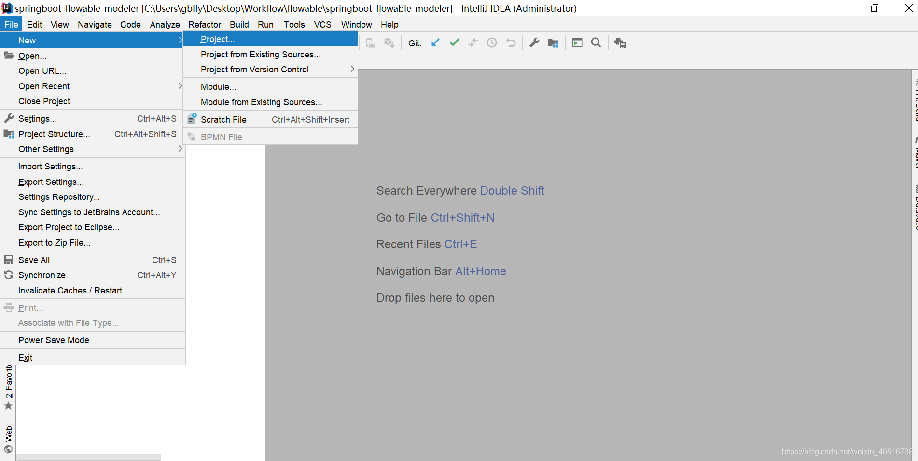Click the Save All disk icon
This screenshot has width=918, height=461.
point(9,260)
